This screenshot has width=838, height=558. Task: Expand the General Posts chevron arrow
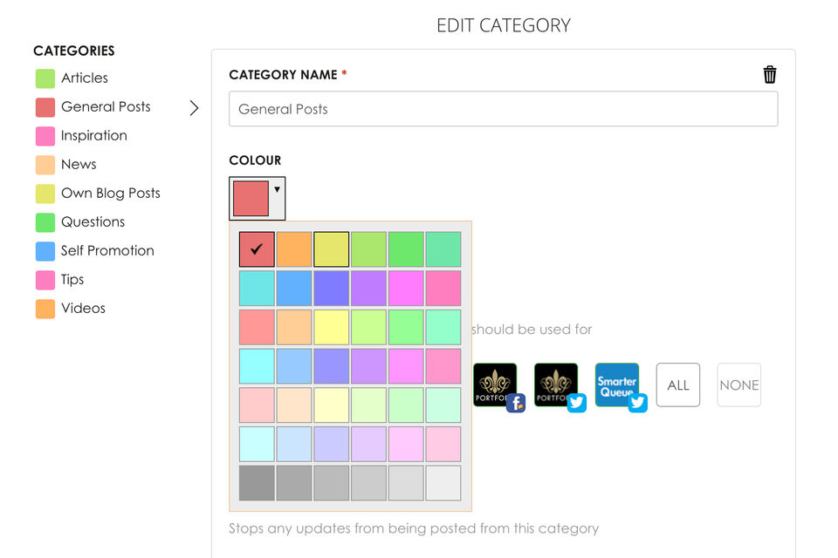[x=194, y=107]
